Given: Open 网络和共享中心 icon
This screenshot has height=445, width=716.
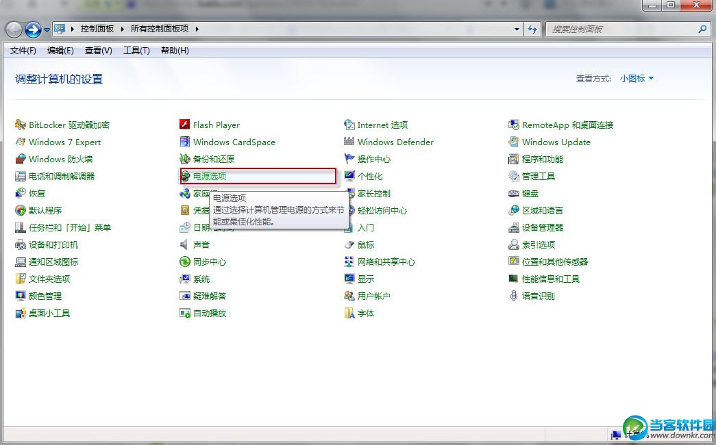Looking at the screenshot, I should (x=349, y=262).
